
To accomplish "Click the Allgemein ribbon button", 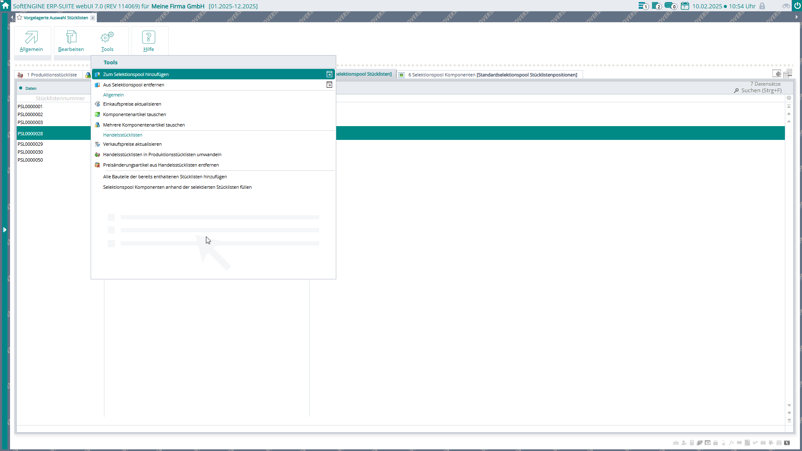I will pyautogui.click(x=31, y=41).
